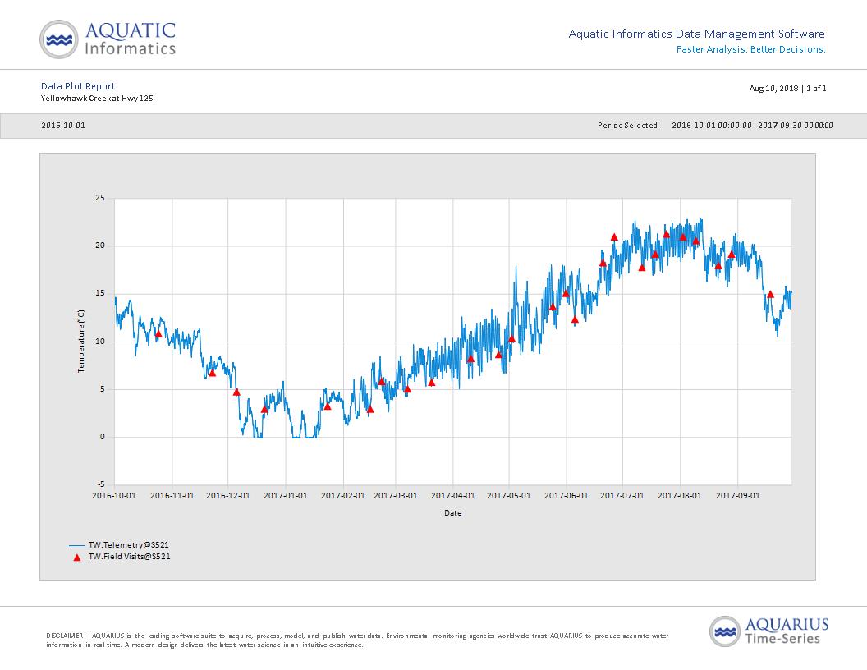Click the 'AQUATIC Informatics' logo wordmark

(x=130, y=39)
